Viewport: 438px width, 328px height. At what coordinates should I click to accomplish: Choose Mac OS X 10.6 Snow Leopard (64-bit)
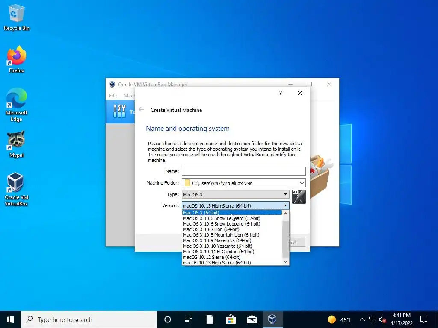(232, 224)
